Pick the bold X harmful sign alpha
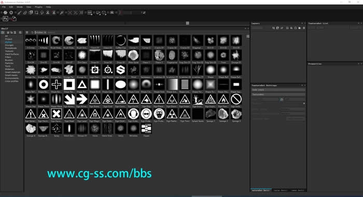 tap(57, 114)
